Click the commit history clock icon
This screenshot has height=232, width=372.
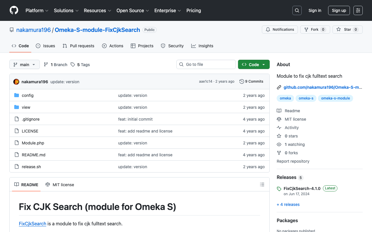242,81
